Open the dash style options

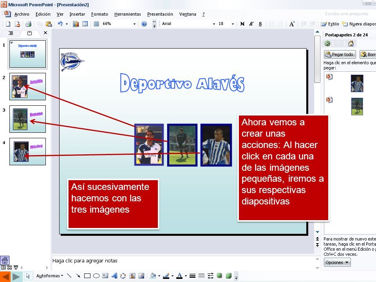pos(201,276)
